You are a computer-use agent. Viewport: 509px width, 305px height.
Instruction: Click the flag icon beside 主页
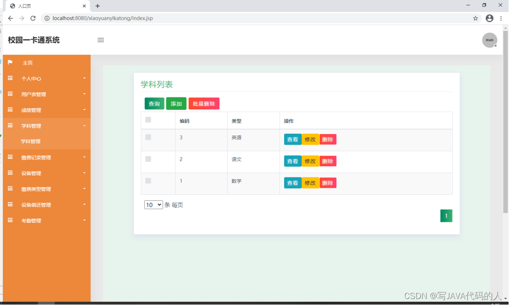[x=10, y=62]
